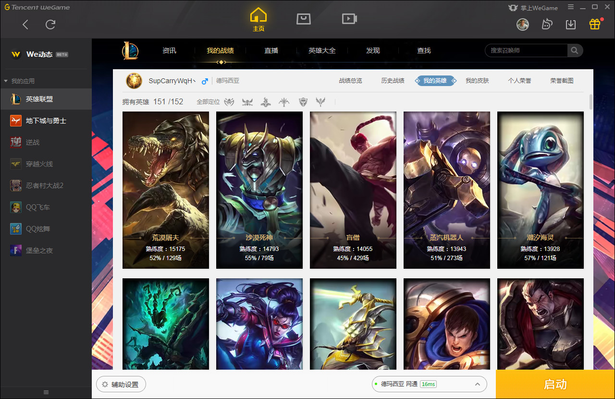Open the 我的战绩 menu
Viewport: 615px width, 399px height.
220,50
